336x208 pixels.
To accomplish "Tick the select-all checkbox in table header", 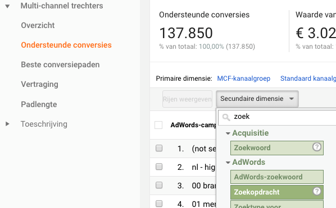I will (x=158, y=125).
